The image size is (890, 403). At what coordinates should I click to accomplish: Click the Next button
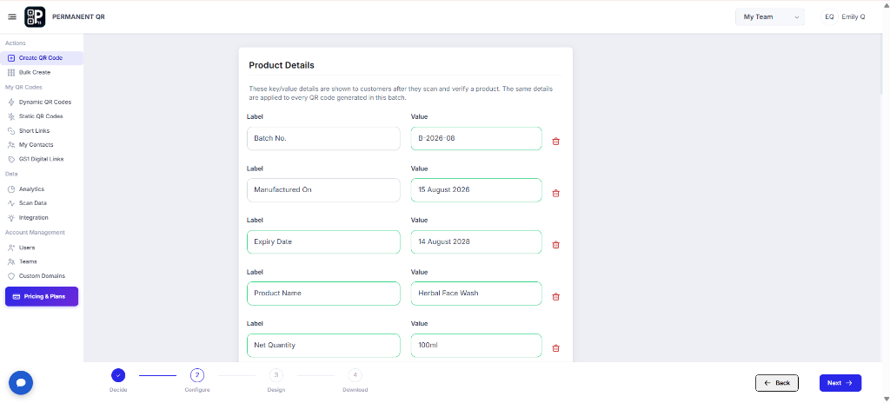tap(840, 383)
